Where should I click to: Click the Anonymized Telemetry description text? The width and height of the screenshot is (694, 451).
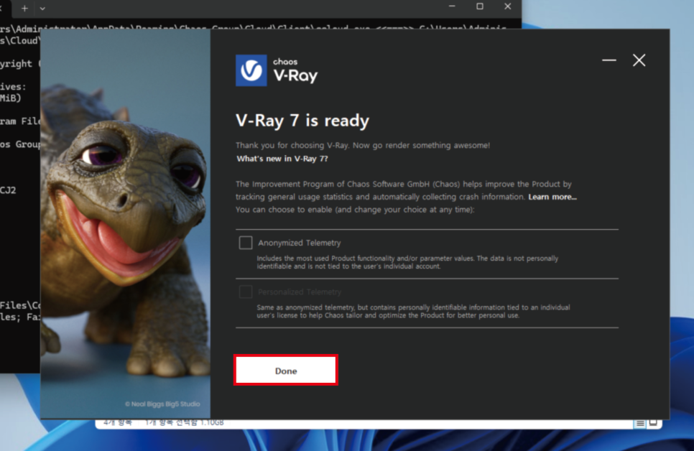(407, 262)
